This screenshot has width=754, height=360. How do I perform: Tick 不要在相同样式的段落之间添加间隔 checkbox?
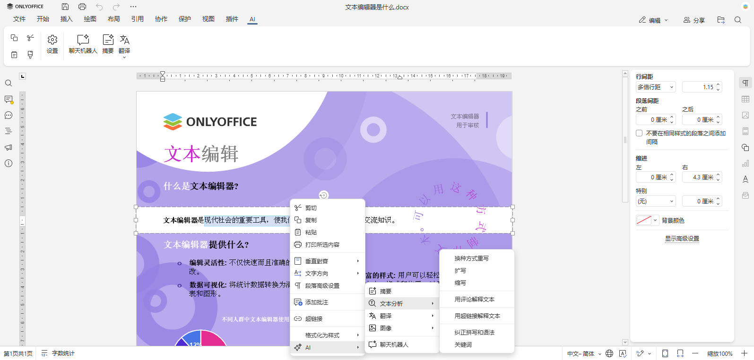click(639, 133)
